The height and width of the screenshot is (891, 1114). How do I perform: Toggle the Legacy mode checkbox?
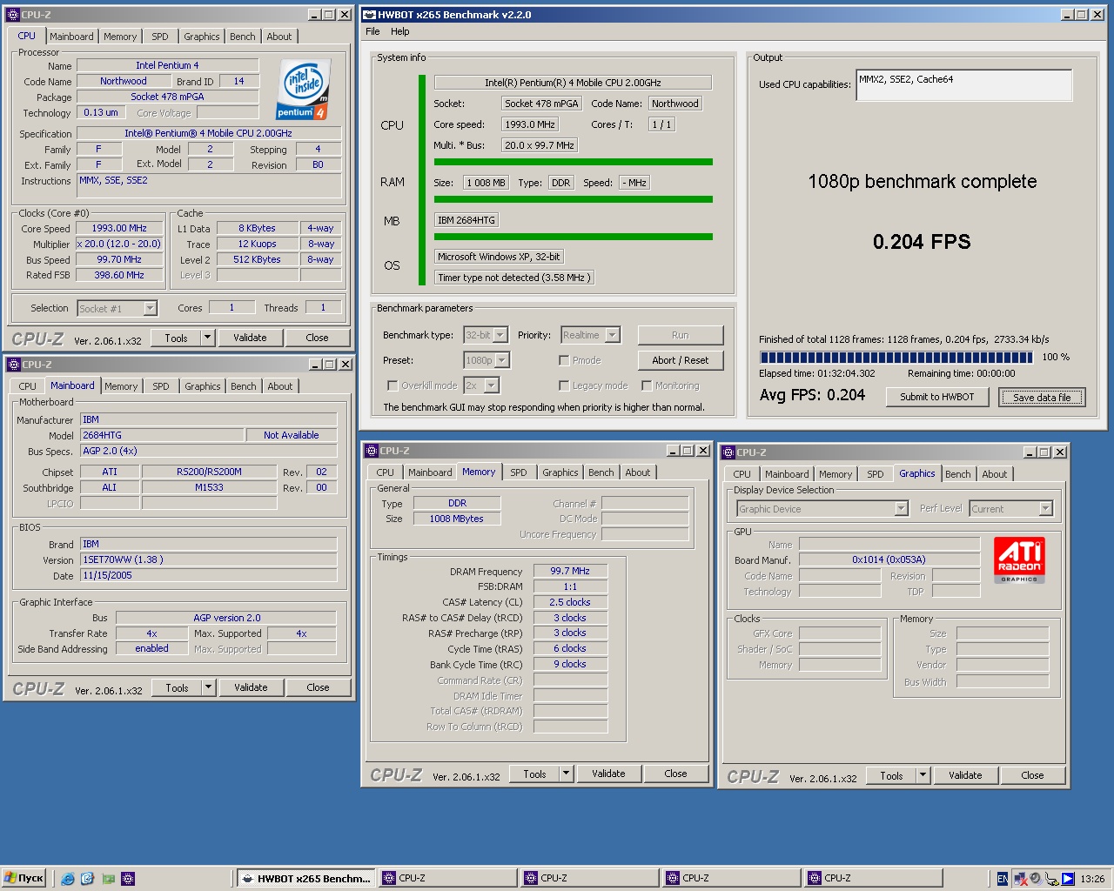[564, 385]
